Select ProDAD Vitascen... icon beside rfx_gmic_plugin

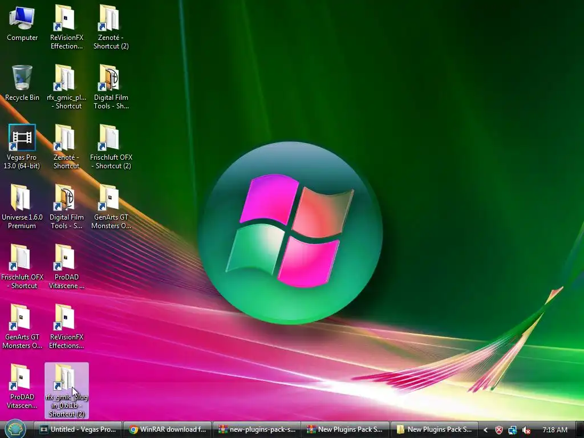tap(22, 386)
